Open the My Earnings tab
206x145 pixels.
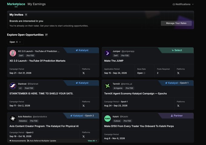[37, 4]
